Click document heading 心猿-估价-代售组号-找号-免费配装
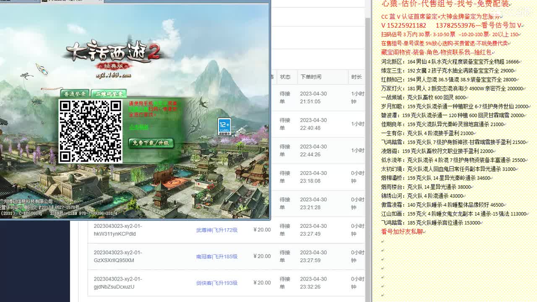The width and height of the screenshot is (537, 302). (x=445, y=4)
